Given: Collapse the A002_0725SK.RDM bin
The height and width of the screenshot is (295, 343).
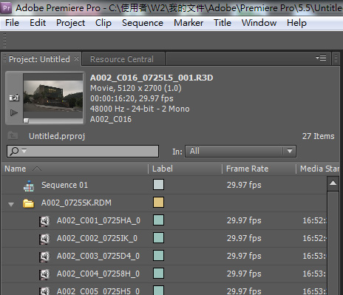Looking at the screenshot, I should point(11,204).
